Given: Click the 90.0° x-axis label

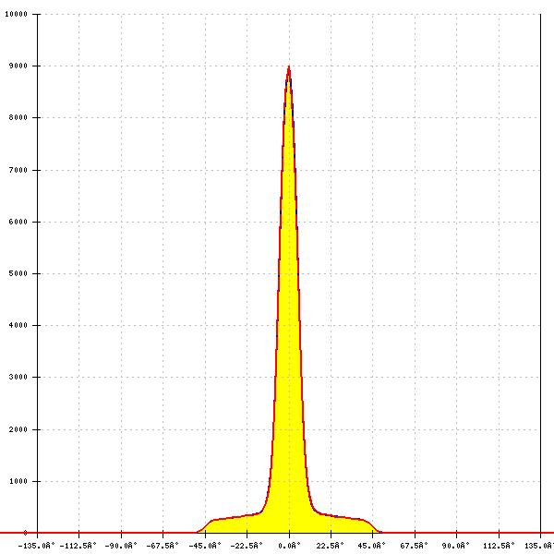Looking at the screenshot, I should [456, 545].
